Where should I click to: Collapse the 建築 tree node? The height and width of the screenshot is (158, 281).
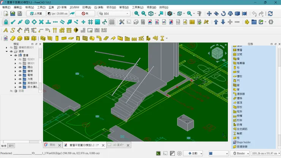coord(8,51)
